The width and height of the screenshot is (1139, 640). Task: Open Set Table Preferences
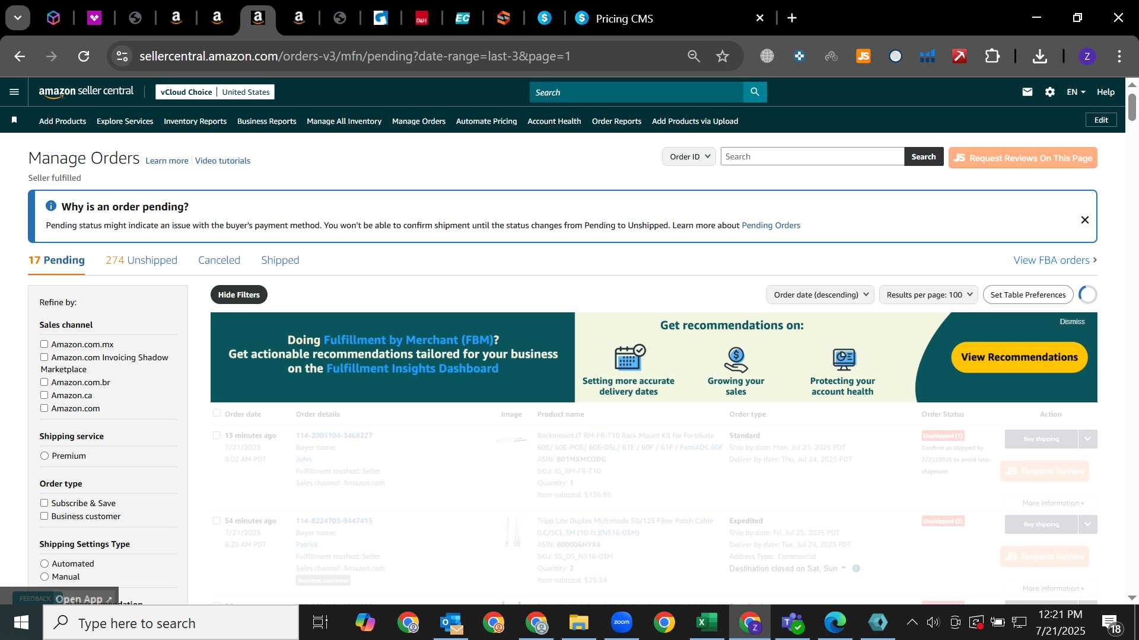coord(1028,295)
